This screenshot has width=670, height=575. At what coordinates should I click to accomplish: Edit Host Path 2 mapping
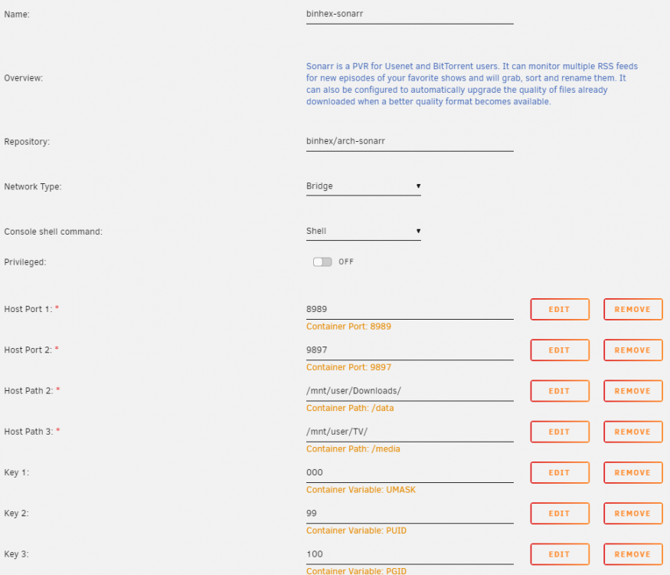pos(560,391)
